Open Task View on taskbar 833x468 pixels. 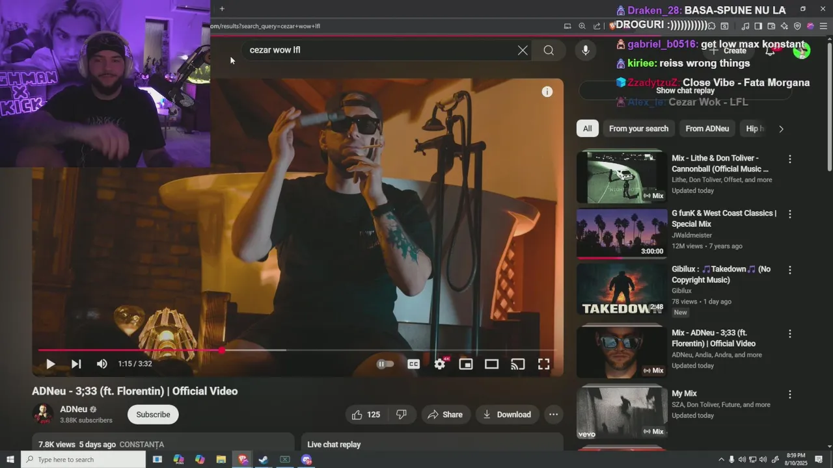157,460
